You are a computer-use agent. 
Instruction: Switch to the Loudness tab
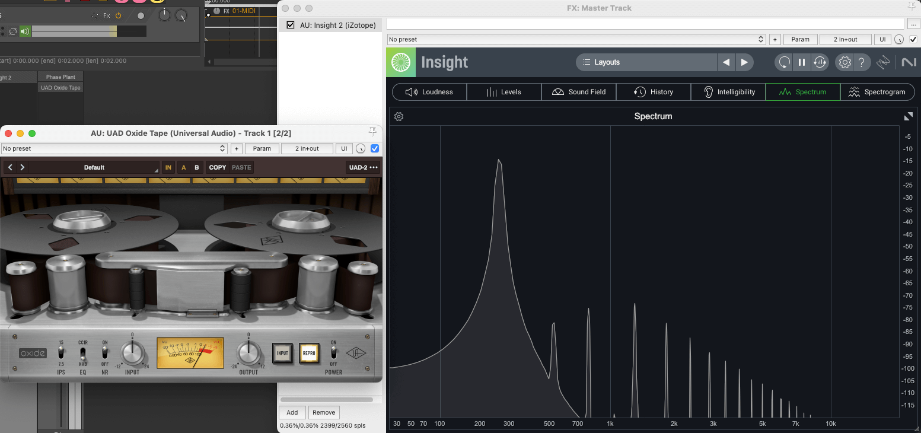click(429, 92)
